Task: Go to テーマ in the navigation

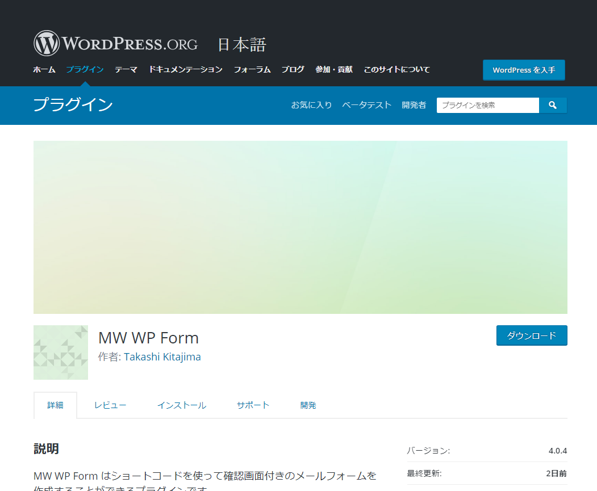Action: pyautogui.click(x=126, y=70)
